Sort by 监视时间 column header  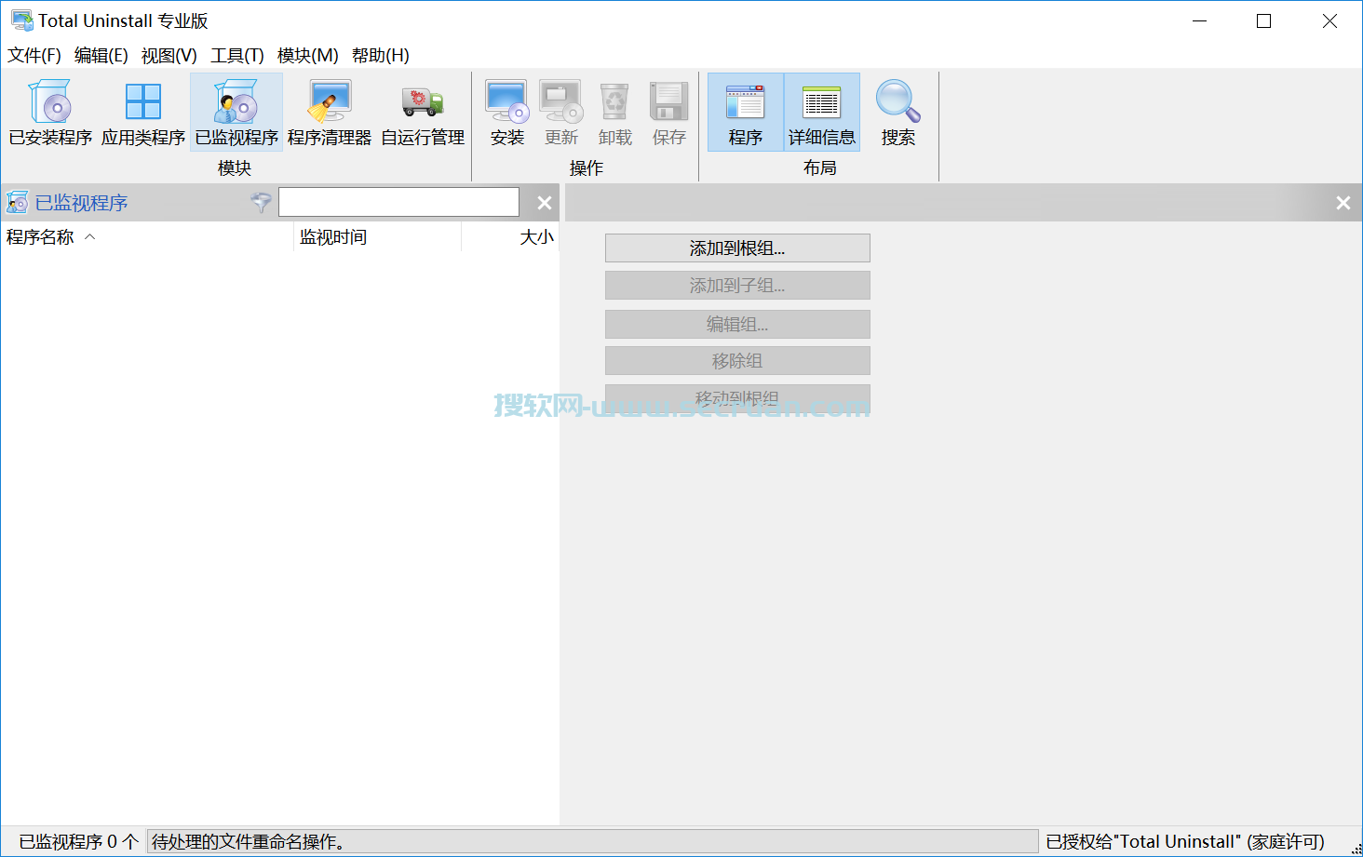(x=377, y=237)
